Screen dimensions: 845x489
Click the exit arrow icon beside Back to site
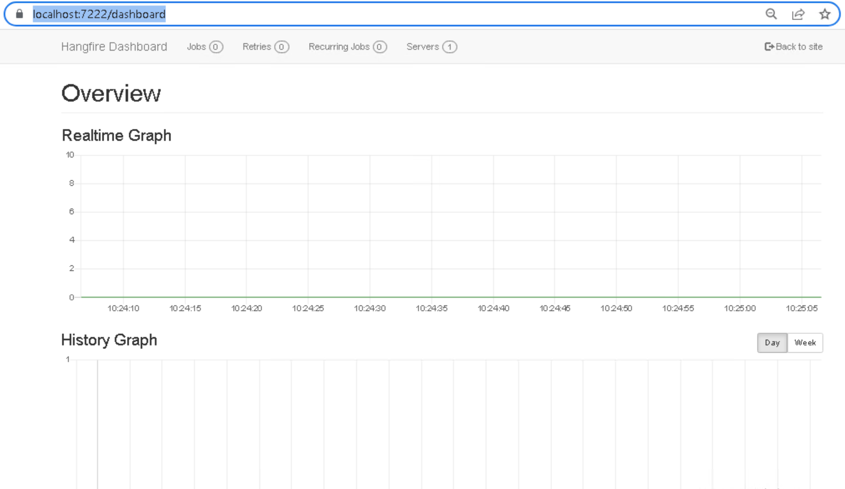click(769, 47)
